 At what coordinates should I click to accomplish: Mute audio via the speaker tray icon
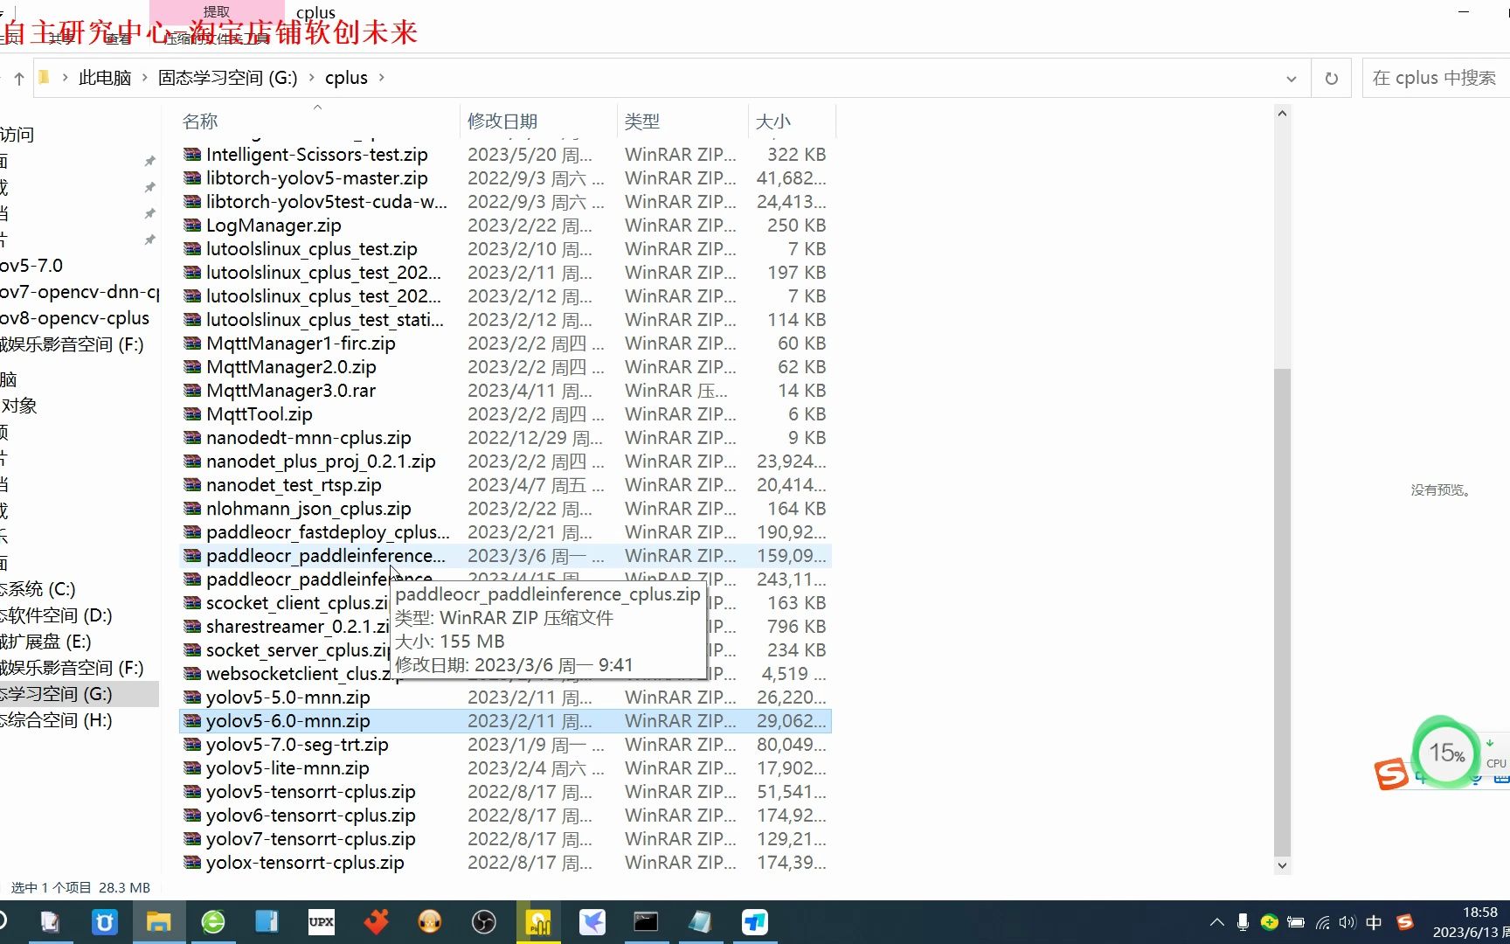click(x=1347, y=922)
